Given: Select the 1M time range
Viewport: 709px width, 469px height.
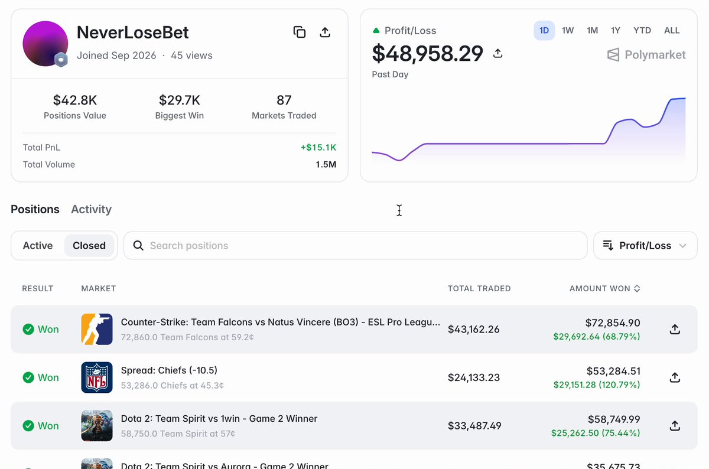Looking at the screenshot, I should [x=592, y=31].
